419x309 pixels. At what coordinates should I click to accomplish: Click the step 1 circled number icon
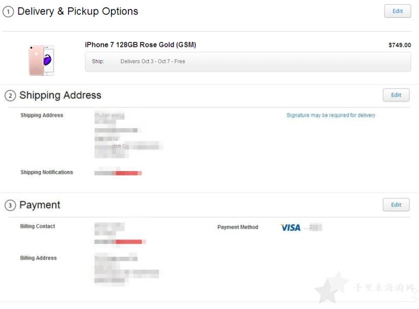(8, 12)
